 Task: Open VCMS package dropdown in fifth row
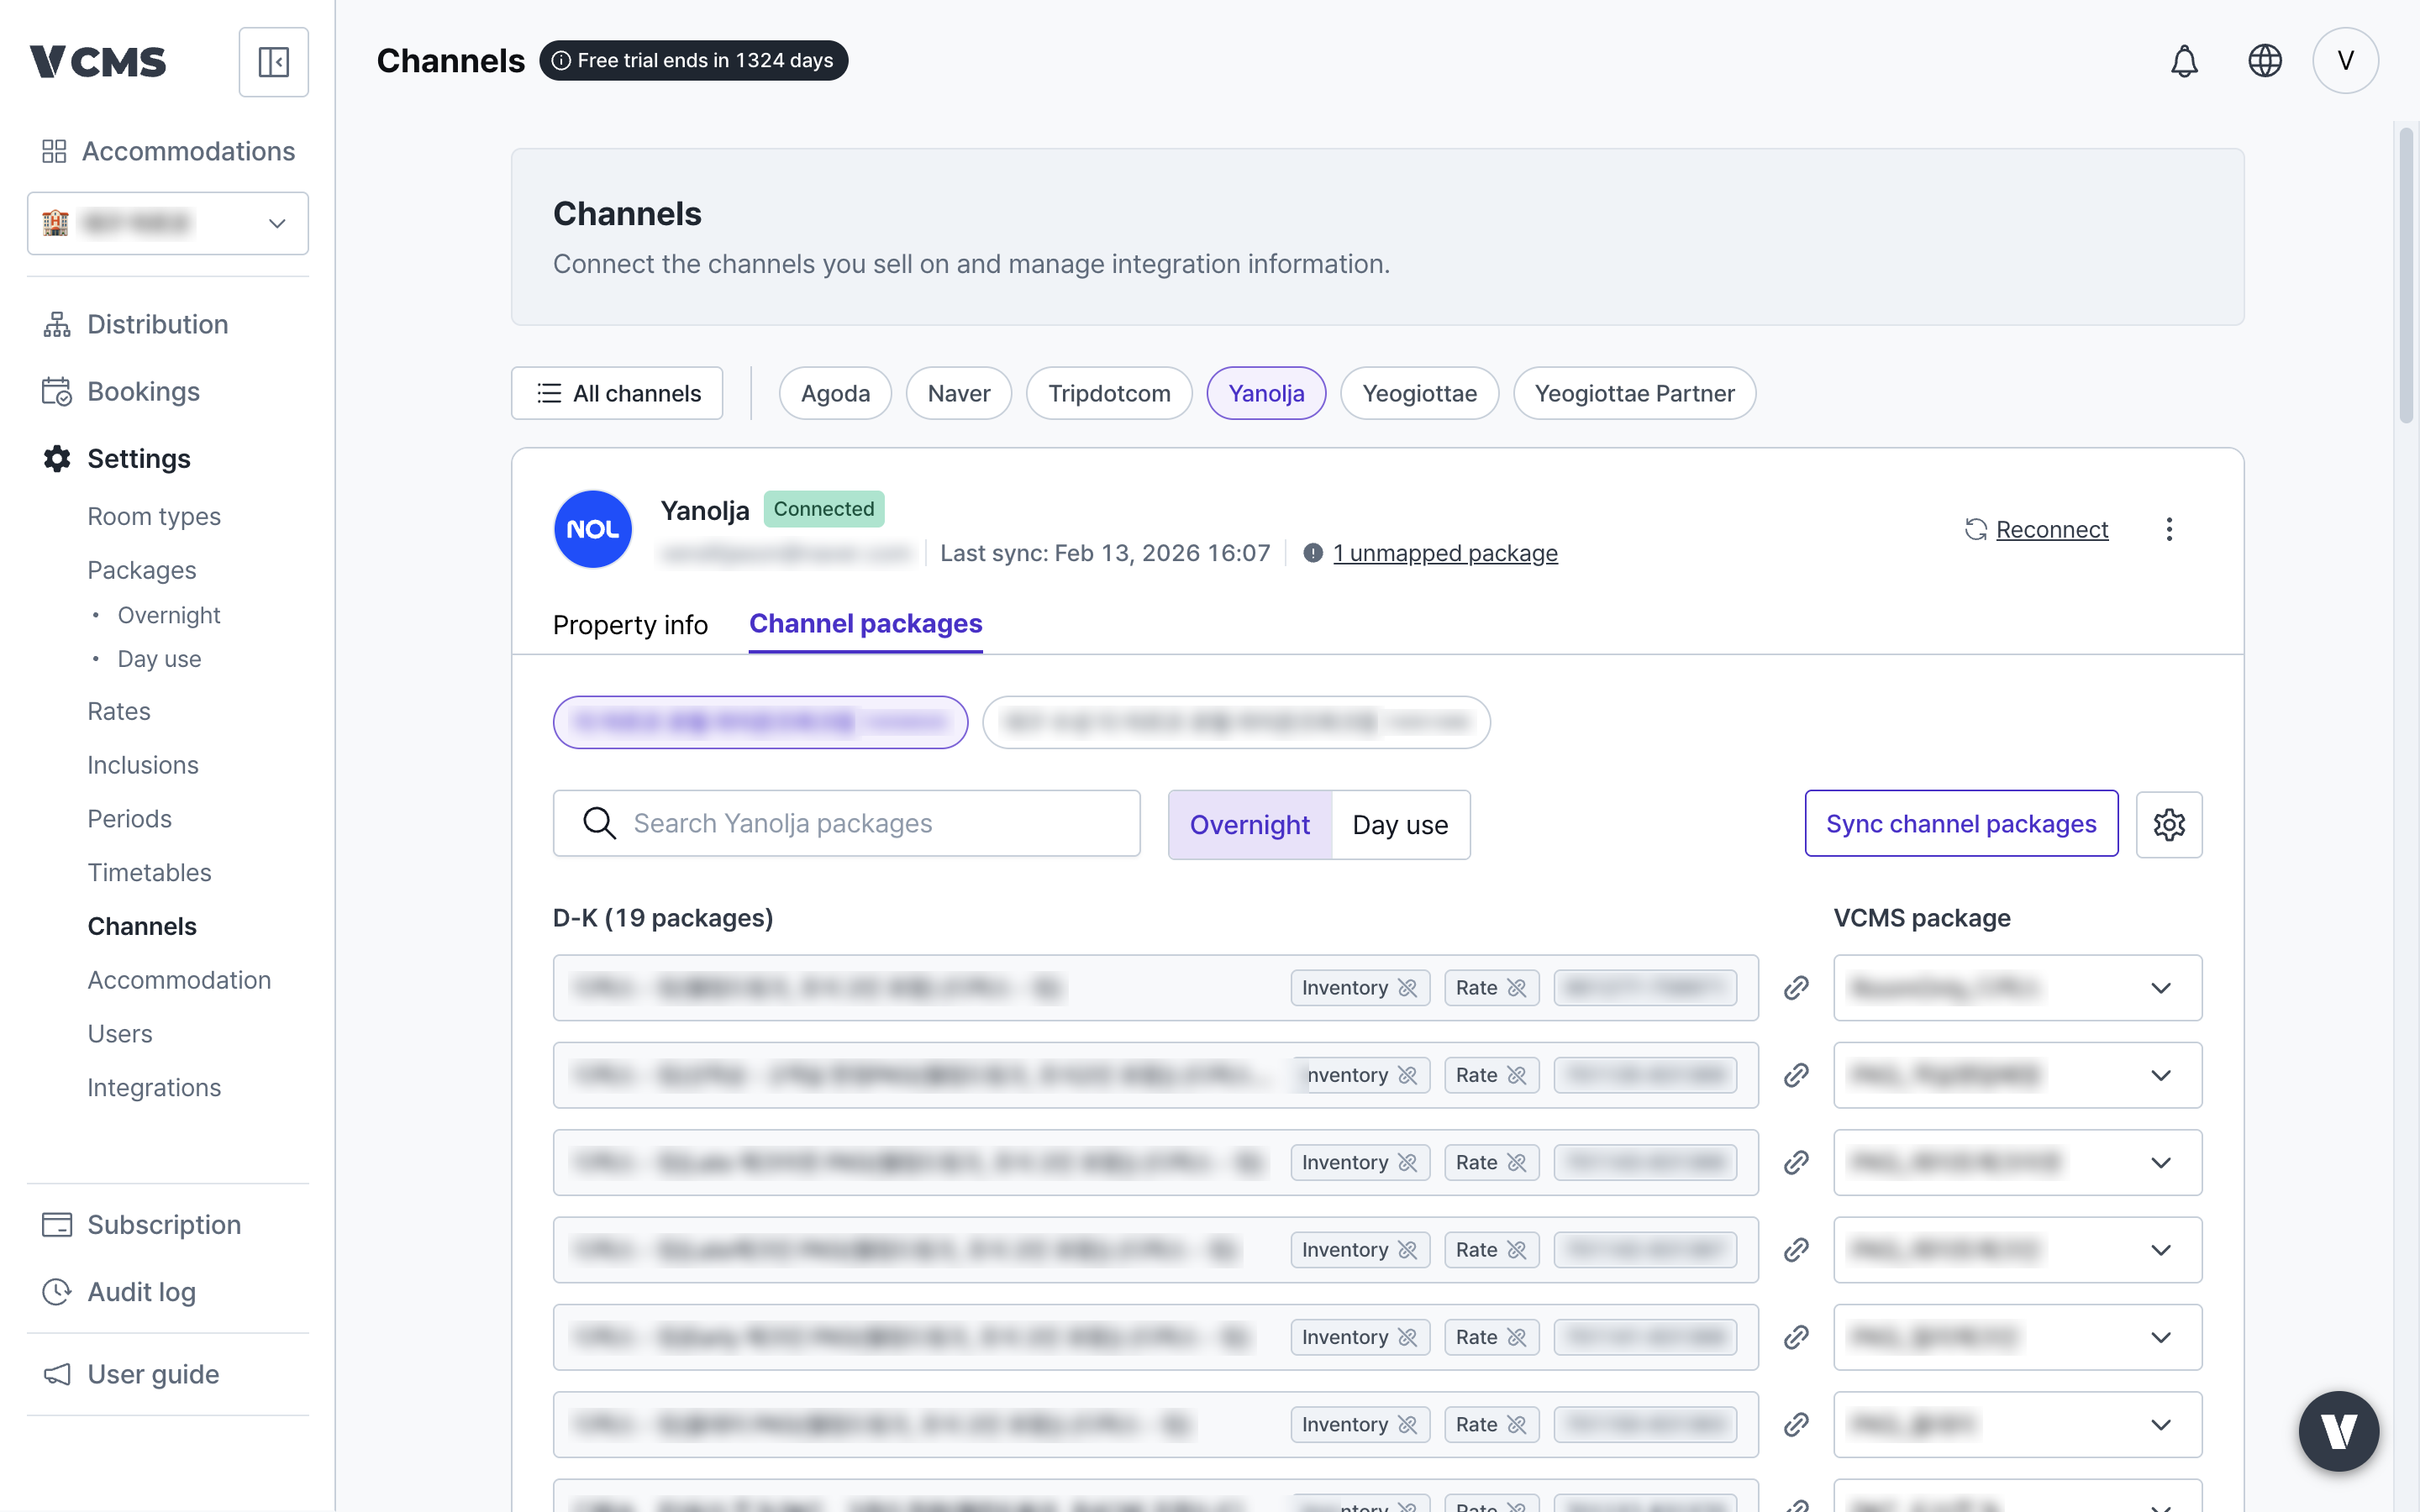pyautogui.click(x=2017, y=1337)
